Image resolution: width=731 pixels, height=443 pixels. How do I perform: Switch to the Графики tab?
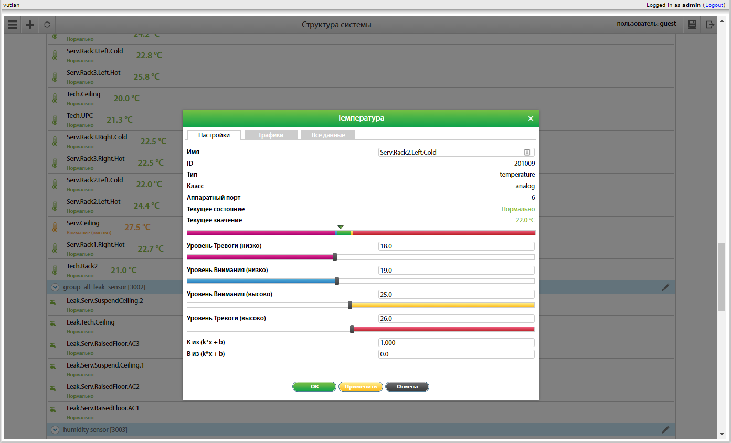271,135
